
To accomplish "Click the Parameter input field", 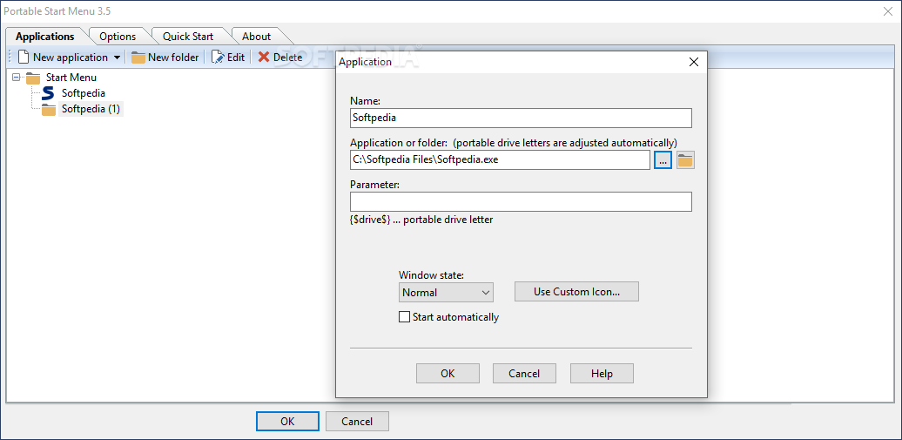I will click(521, 202).
